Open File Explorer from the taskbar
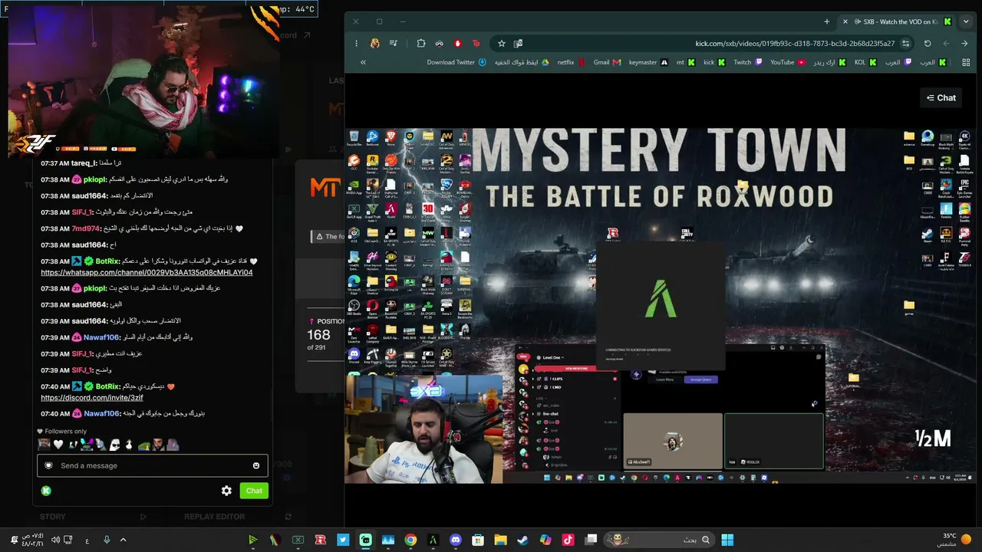This screenshot has width=982, height=552. [500, 540]
